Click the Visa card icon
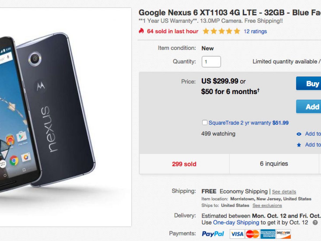 pyautogui.click(x=237, y=234)
